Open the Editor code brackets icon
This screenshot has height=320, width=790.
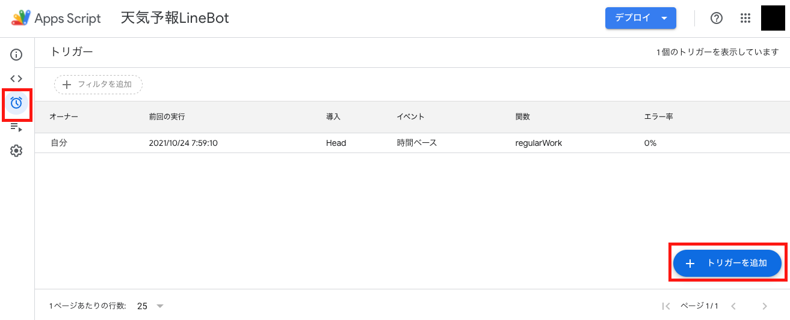pos(16,78)
